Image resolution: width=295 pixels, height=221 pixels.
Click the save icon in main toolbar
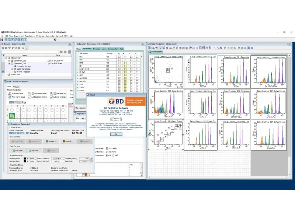(2, 39)
